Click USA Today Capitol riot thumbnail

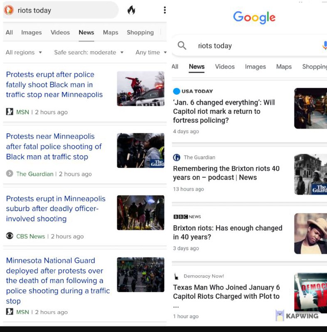coord(310,108)
